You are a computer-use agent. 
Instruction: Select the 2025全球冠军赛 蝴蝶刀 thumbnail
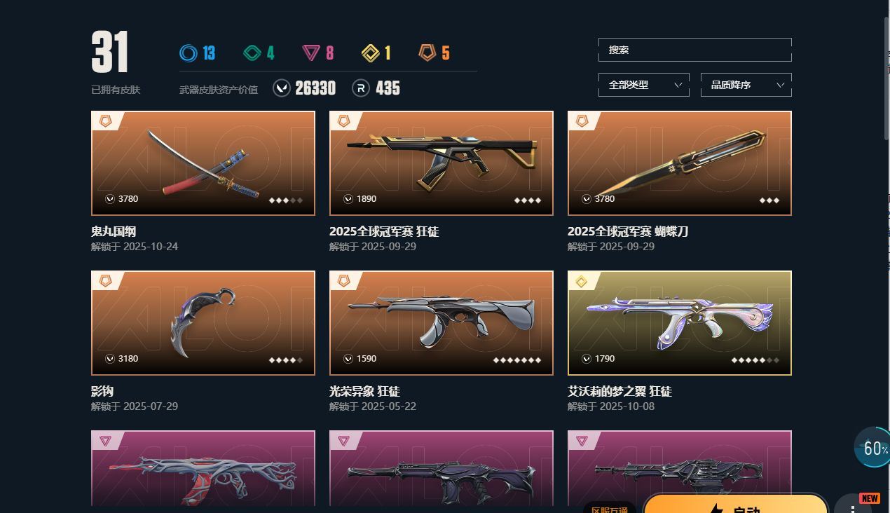pyautogui.click(x=680, y=163)
